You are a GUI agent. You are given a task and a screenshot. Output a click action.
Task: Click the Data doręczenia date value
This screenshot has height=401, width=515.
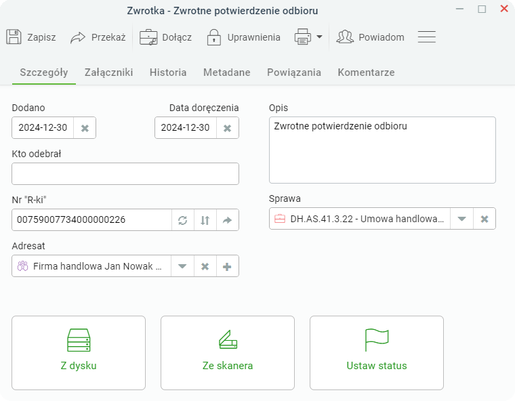click(185, 127)
